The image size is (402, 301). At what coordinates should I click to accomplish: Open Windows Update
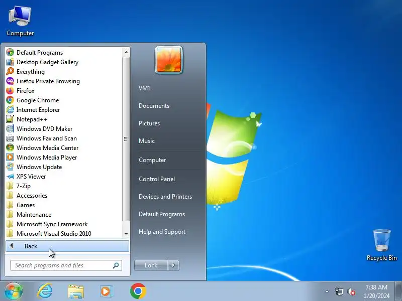pos(34,167)
